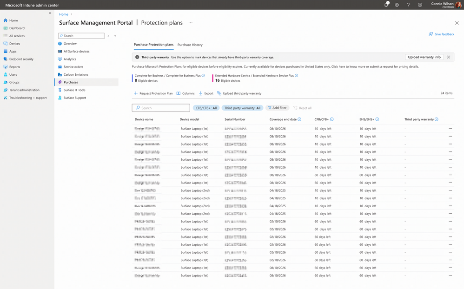This screenshot has height=289, width=464.
Task: Switch to the Purchase History tab
Action: point(190,45)
